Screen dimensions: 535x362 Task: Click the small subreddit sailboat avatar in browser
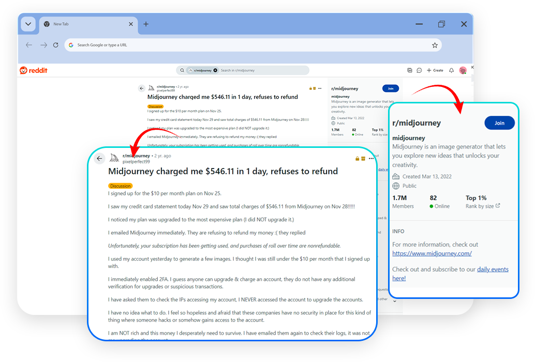click(x=151, y=88)
